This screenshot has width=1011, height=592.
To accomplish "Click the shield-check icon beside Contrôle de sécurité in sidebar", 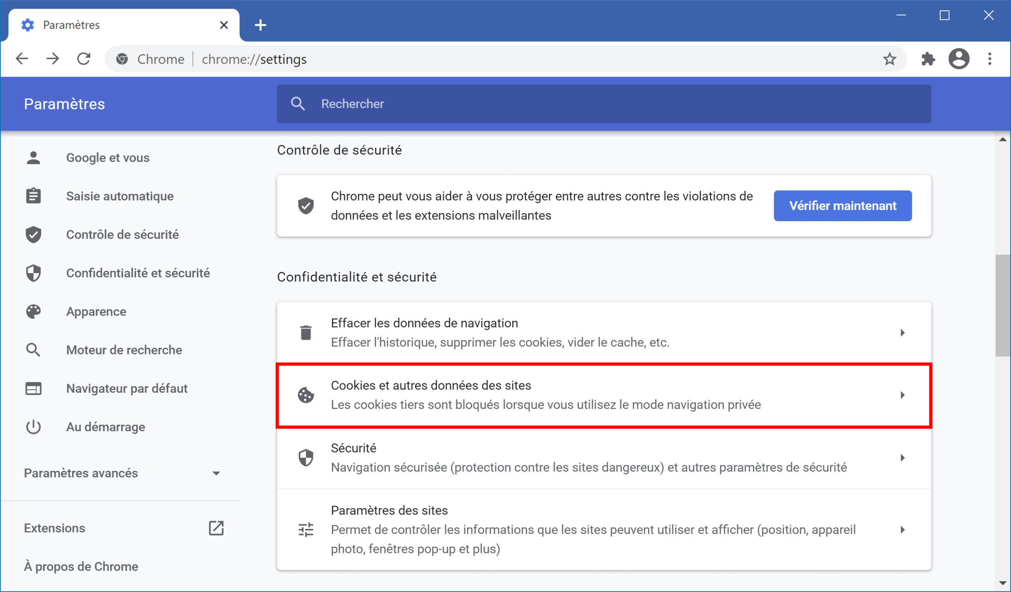I will 33,234.
